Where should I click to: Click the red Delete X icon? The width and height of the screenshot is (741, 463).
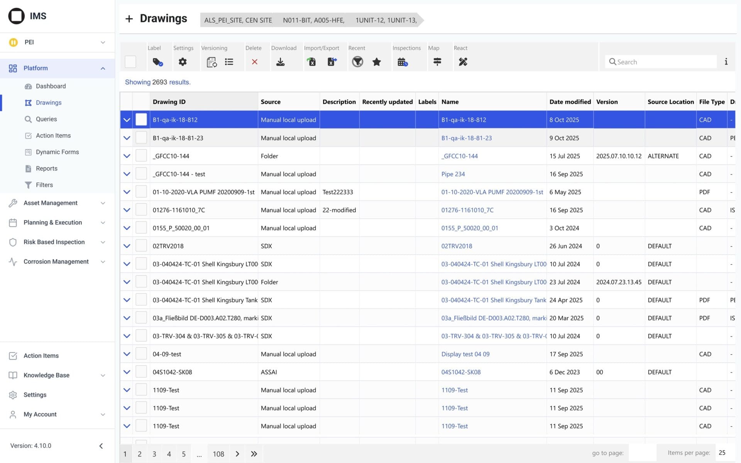coord(254,62)
